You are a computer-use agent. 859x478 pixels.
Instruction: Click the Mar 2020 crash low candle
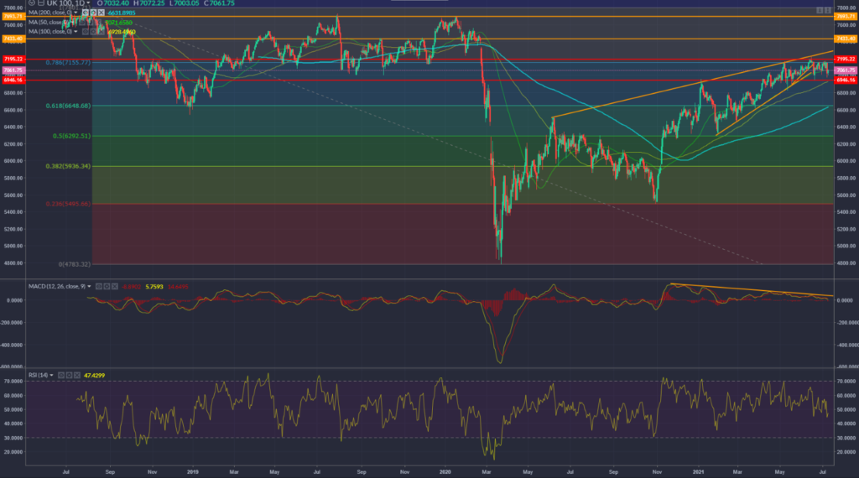tap(500, 249)
